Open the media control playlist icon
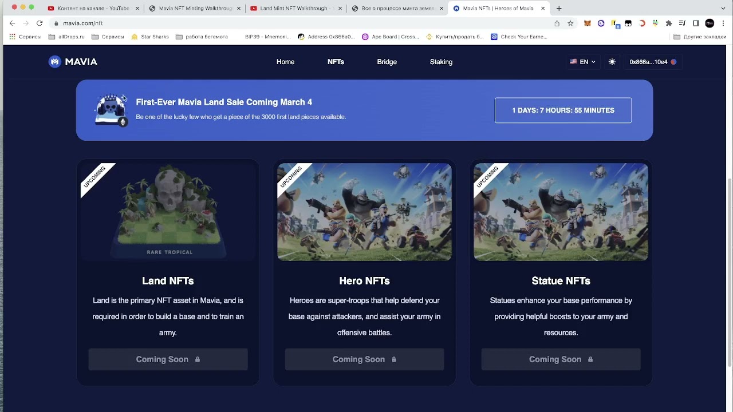The width and height of the screenshot is (733, 412). pos(683,23)
